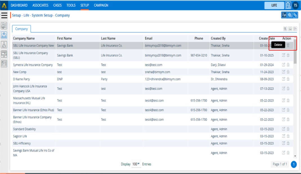Go to DASHBOARD in top navigation
This screenshot has width=301, height=174.
coord(19,5)
